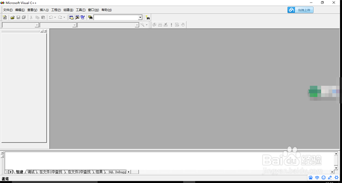Toggle the Output window icon

coord(77,18)
